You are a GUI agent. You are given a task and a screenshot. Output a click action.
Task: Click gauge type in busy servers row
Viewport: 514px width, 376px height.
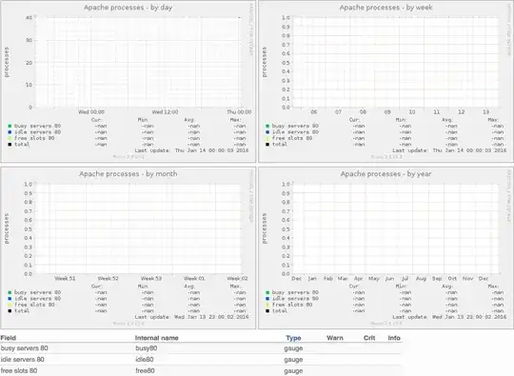[x=293, y=348]
